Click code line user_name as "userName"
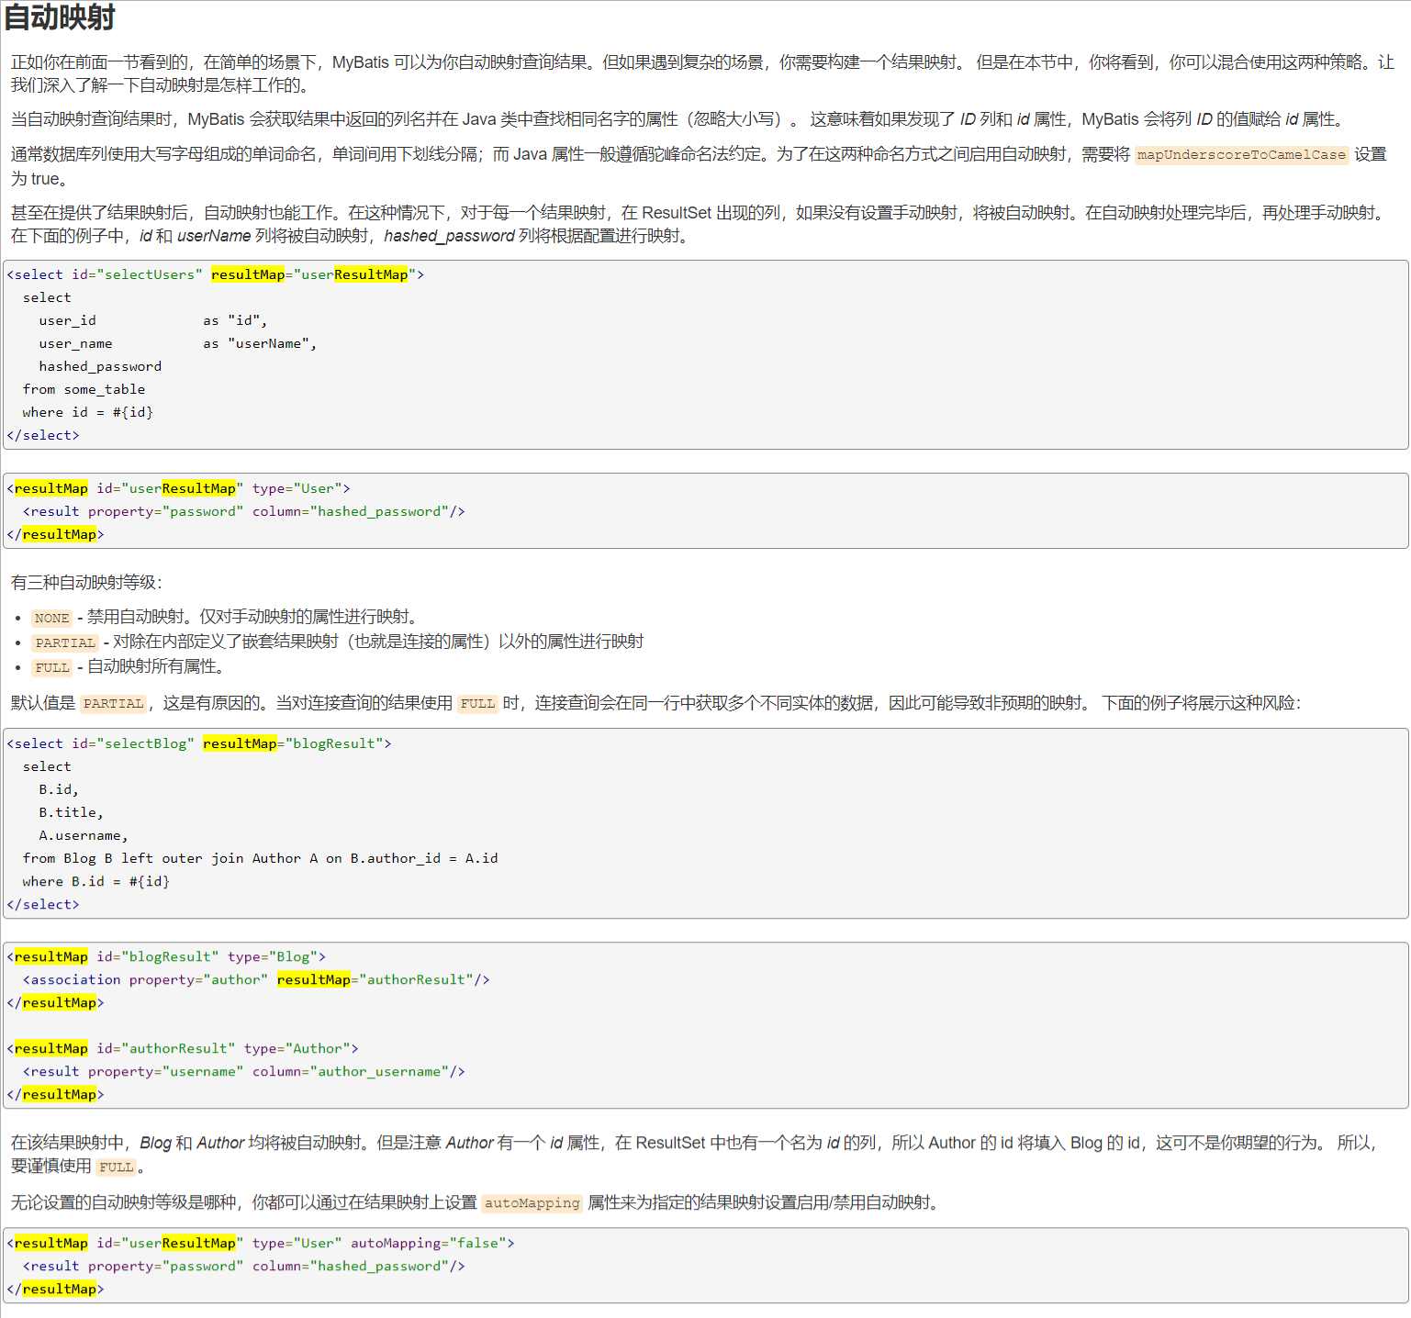1411x1318 pixels. pyautogui.click(x=178, y=343)
